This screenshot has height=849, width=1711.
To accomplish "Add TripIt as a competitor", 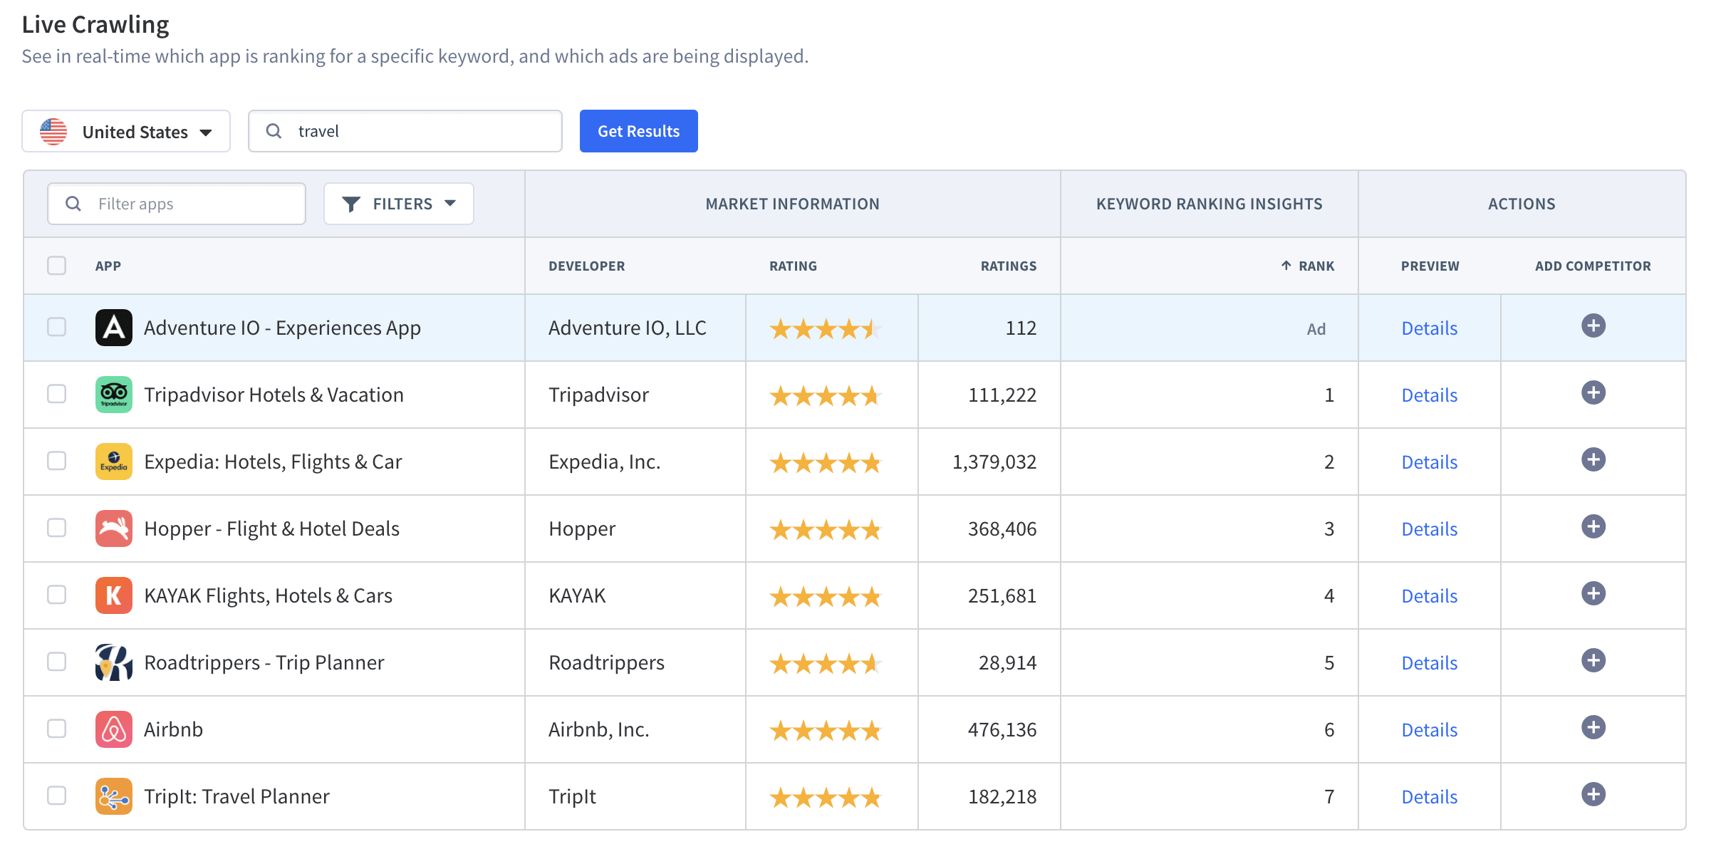I will tap(1593, 795).
